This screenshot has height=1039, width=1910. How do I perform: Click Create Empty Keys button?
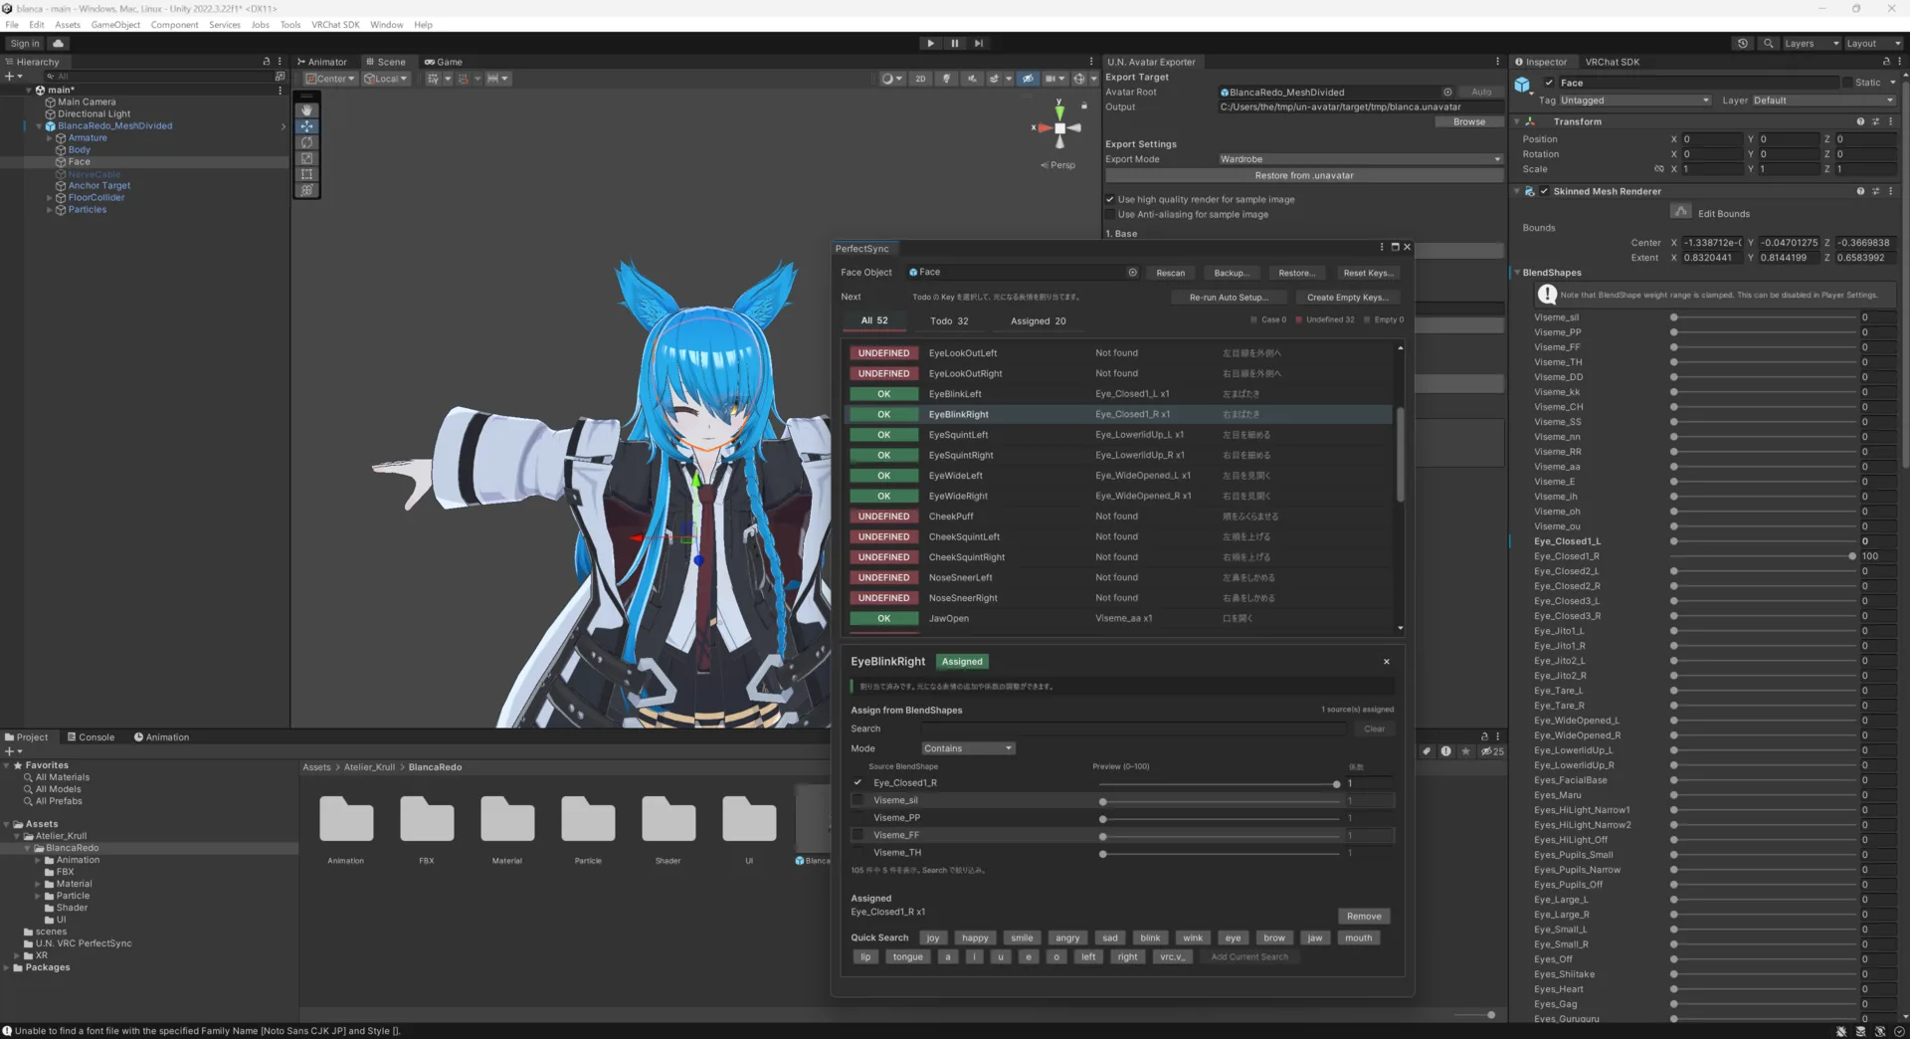click(x=1347, y=298)
